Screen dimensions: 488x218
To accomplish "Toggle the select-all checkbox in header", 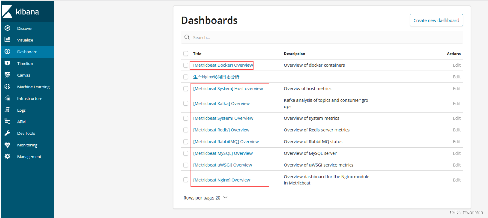I will pyautogui.click(x=186, y=53).
